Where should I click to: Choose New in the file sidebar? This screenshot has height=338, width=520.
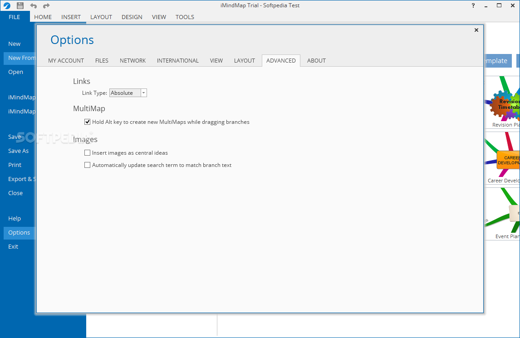point(14,44)
